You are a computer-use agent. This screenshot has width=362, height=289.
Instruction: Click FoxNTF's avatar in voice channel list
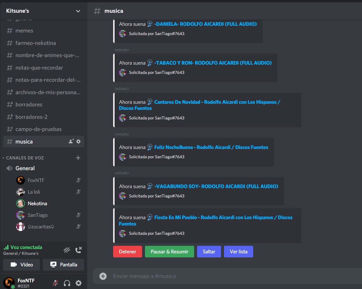point(21,180)
